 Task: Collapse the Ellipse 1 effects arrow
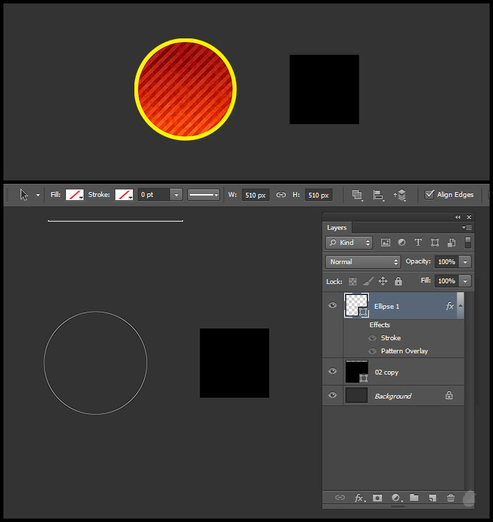click(460, 306)
